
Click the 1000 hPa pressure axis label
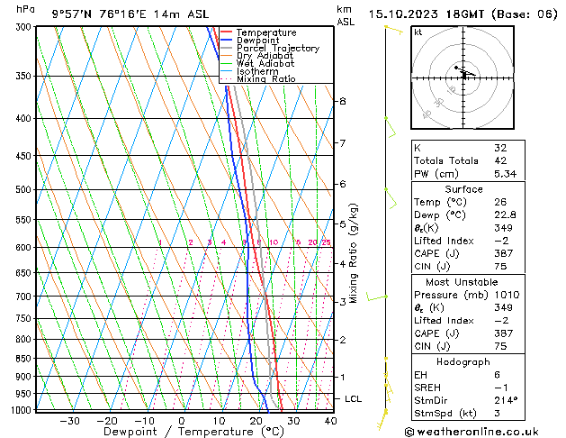[x=22, y=410]
